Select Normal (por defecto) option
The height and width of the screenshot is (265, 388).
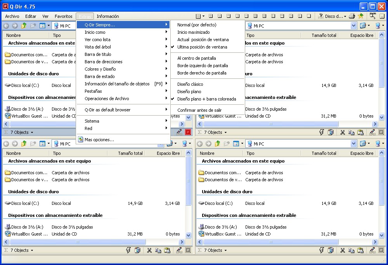point(207,25)
